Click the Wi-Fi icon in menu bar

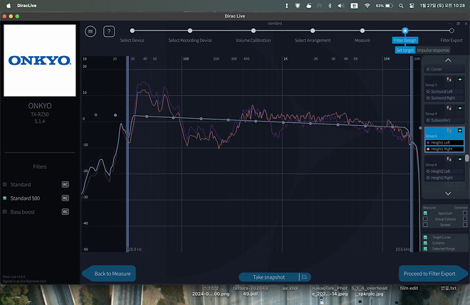[367, 6]
